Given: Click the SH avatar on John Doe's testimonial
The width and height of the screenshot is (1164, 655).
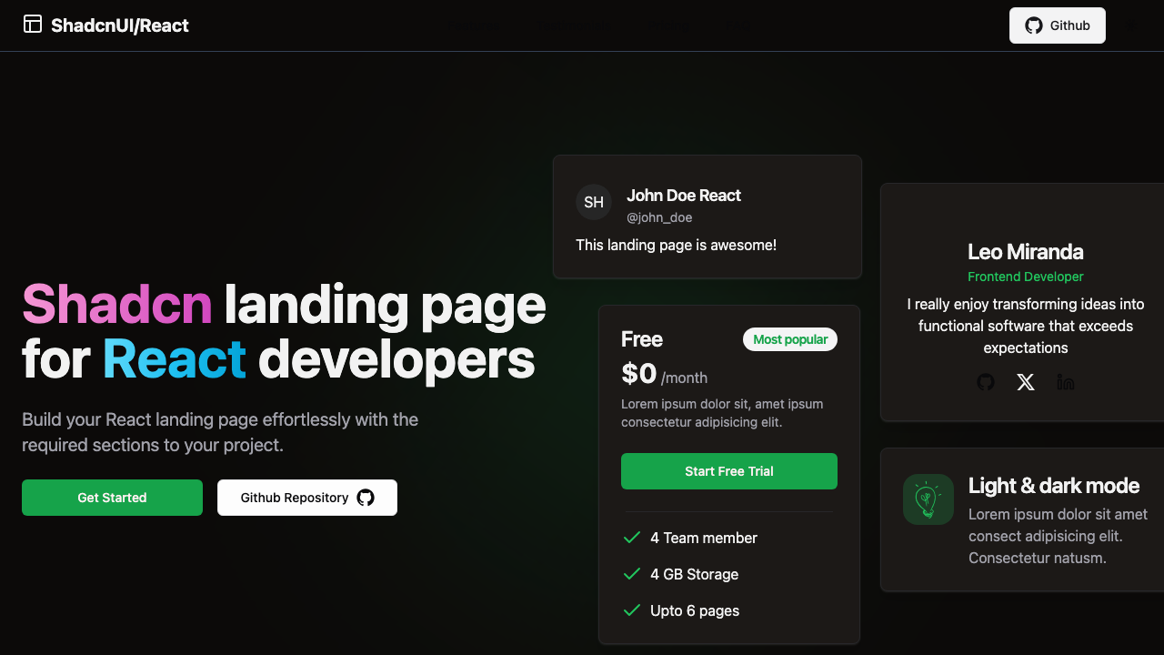Looking at the screenshot, I should coord(593,202).
